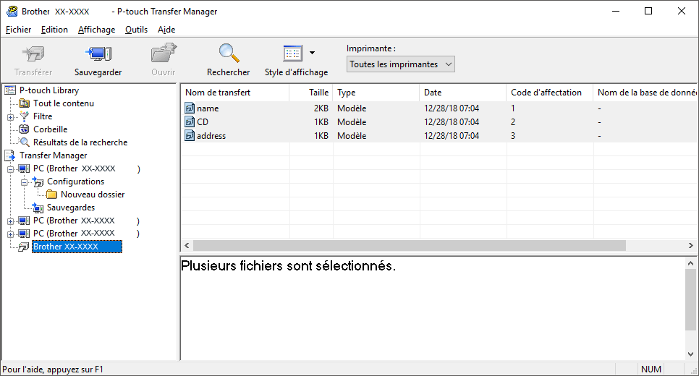This screenshot has width=699, height=376.
Task: Select Résultats de la recherche item
Action: (x=80, y=142)
